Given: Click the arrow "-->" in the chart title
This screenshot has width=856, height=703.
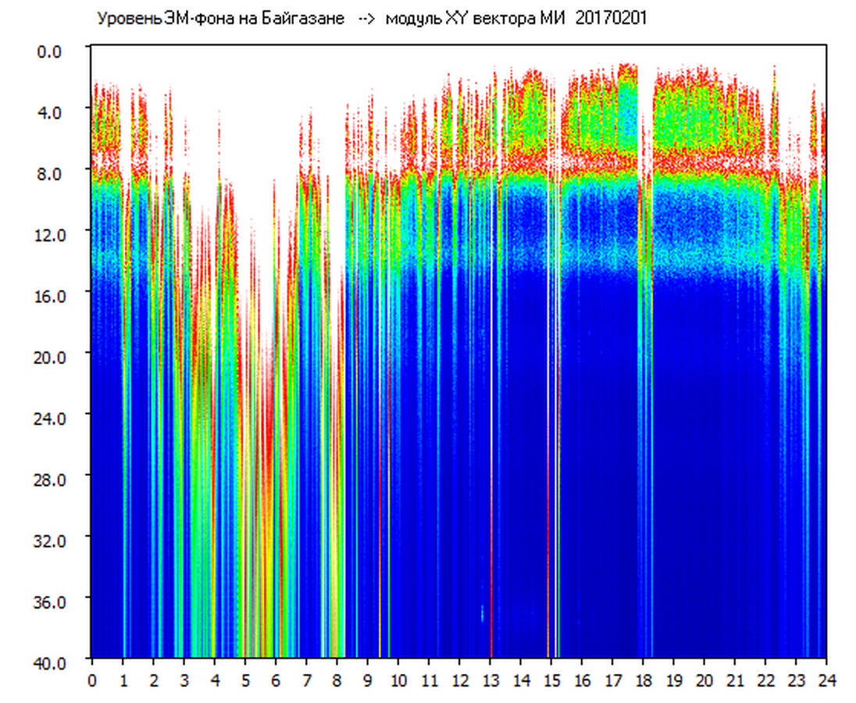Looking at the screenshot, I should (x=367, y=19).
